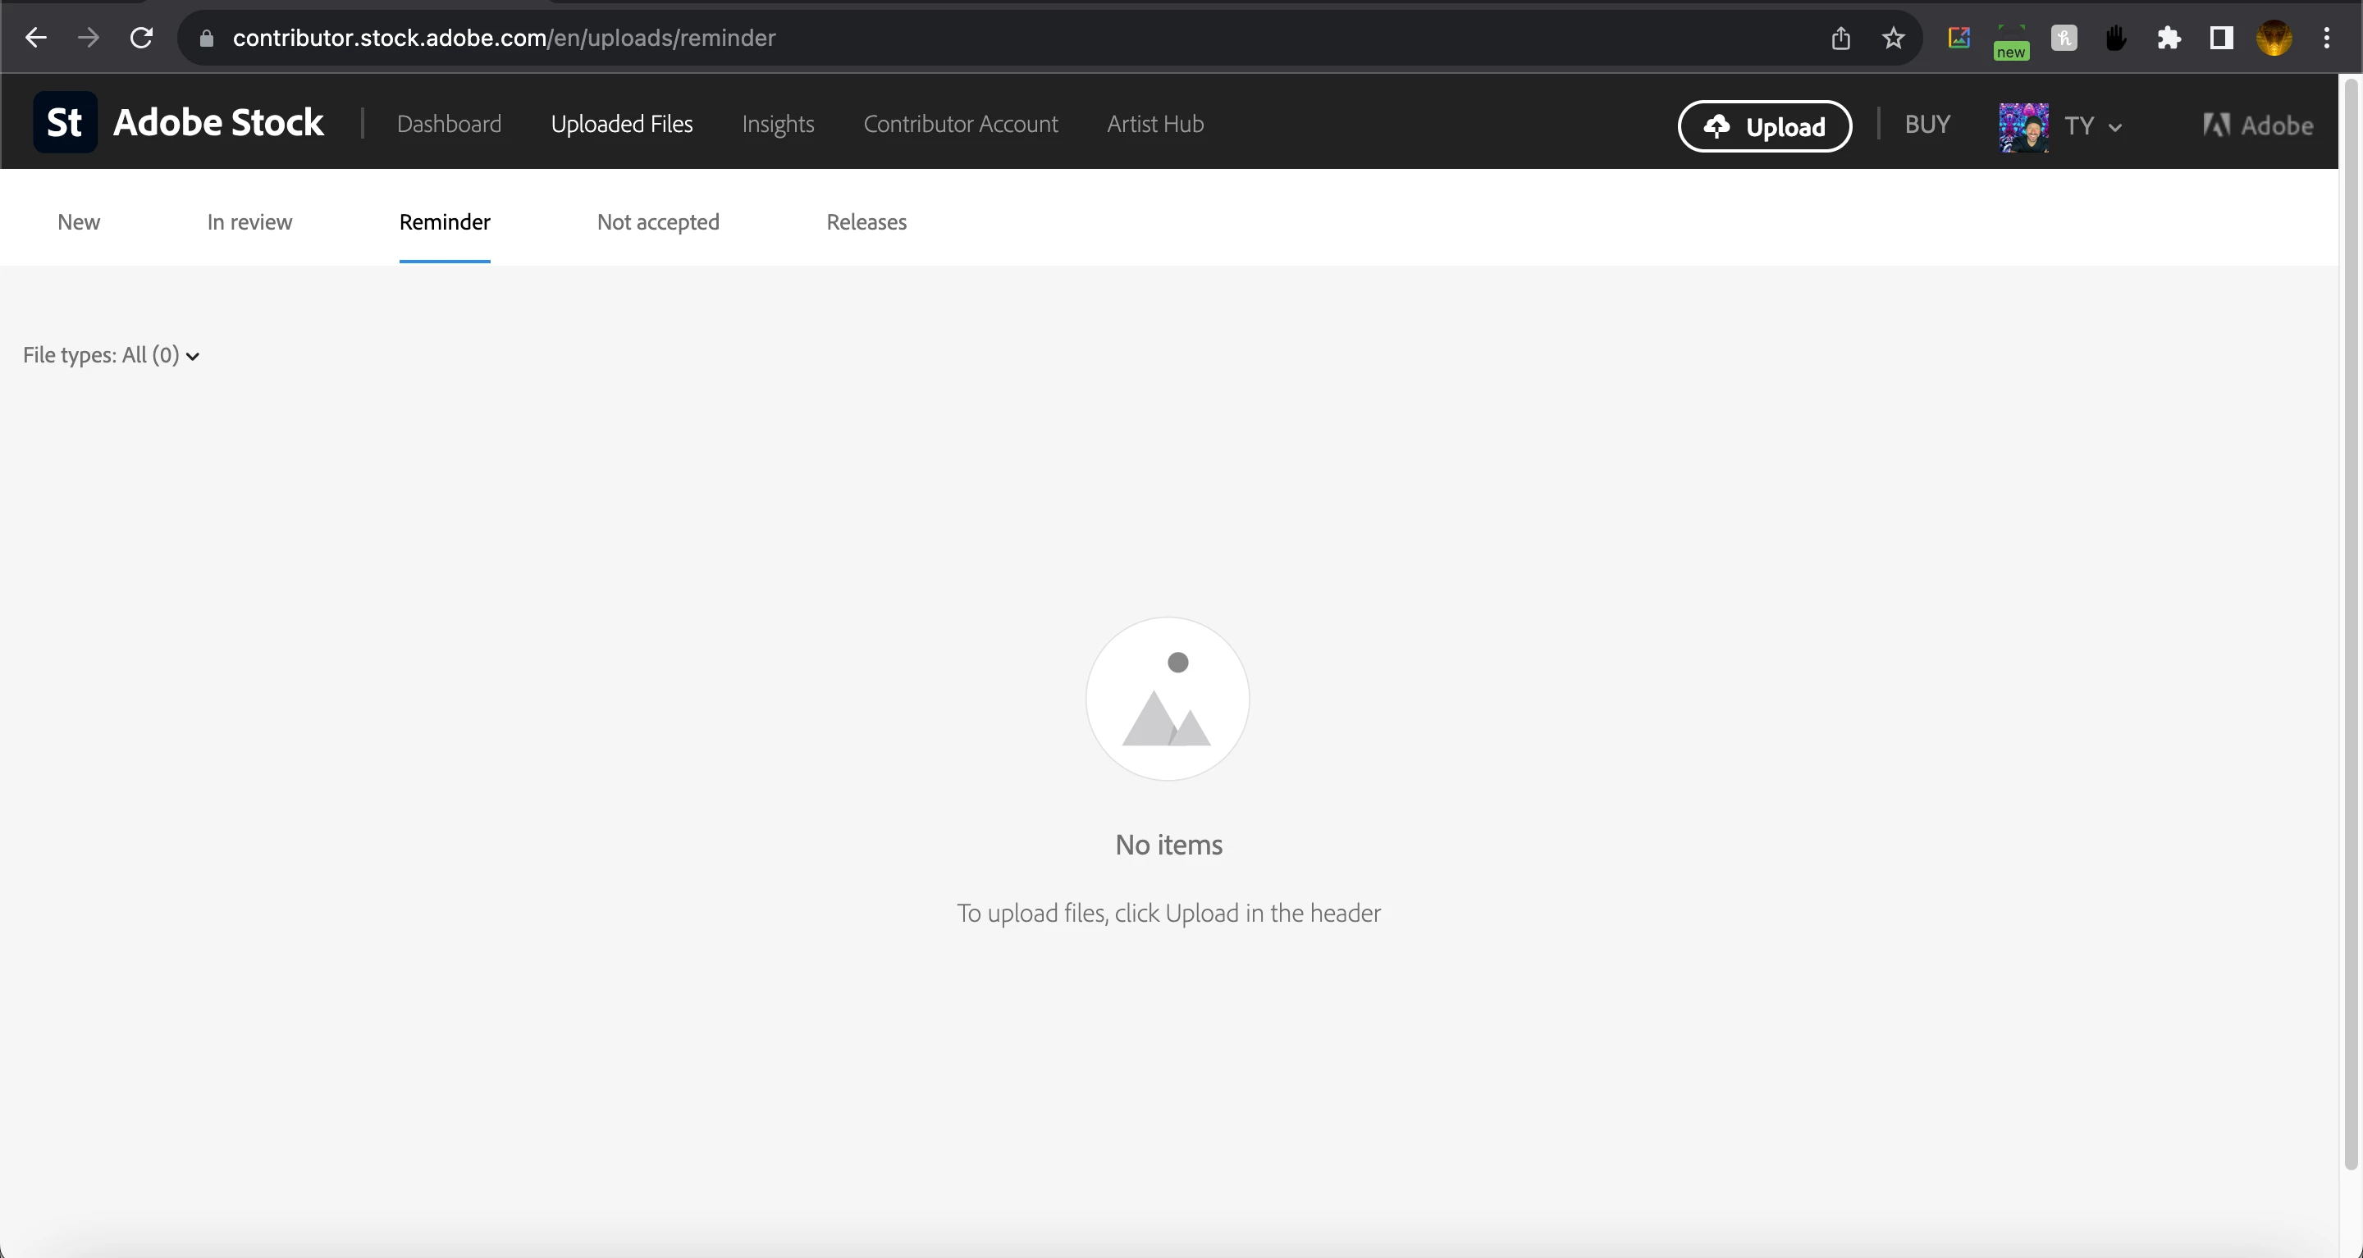This screenshot has width=2363, height=1258.
Task: Expand the File types filter dropdown
Action: click(x=111, y=355)
